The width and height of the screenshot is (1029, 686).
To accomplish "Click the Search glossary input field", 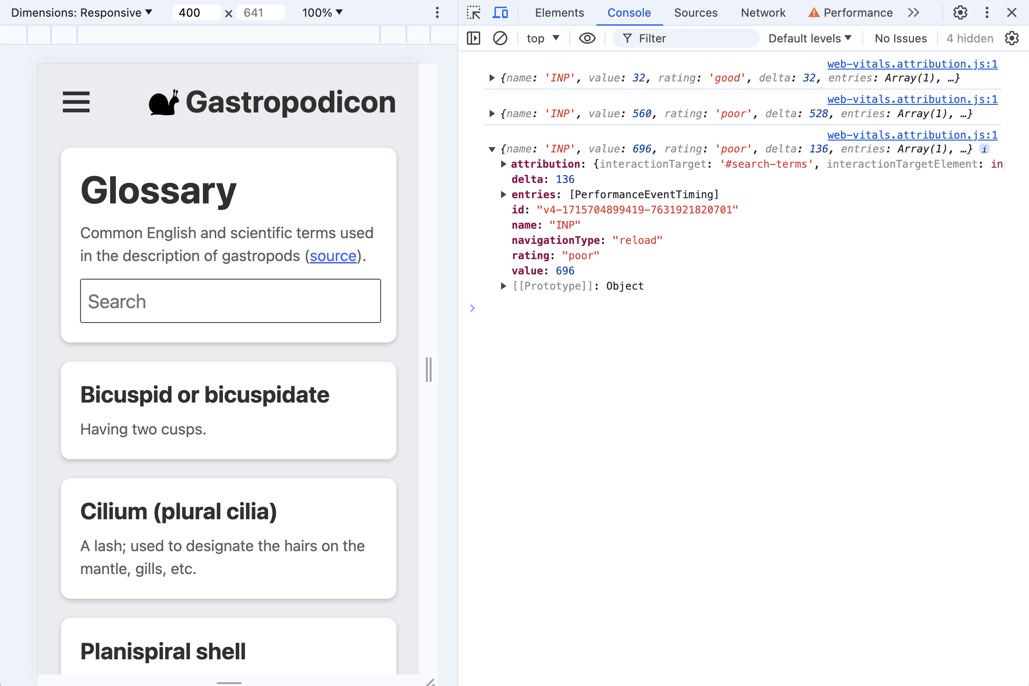I will pos(230,301).
